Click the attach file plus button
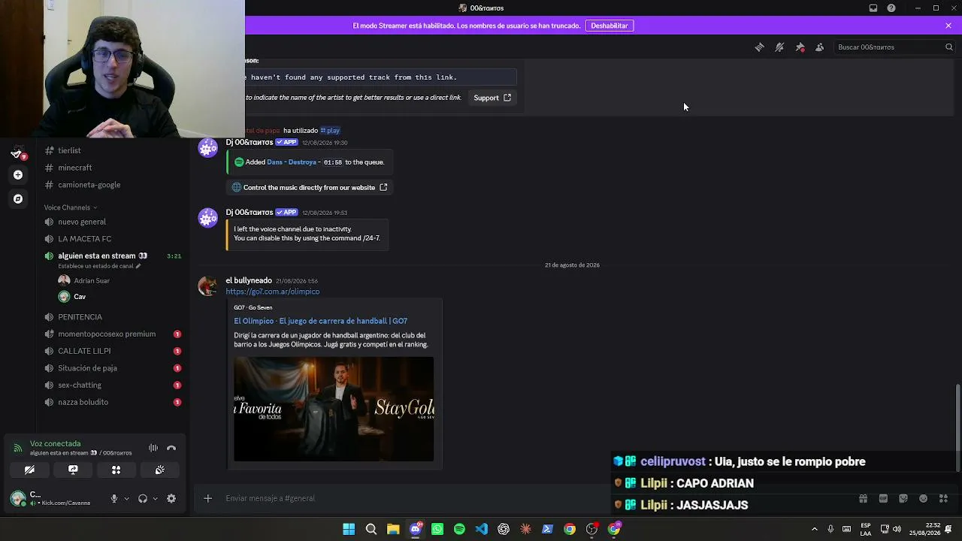 [208, 498]
